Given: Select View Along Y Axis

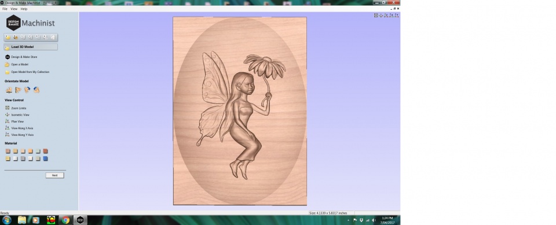Looking at the screenshot, I should coord(23,135).
